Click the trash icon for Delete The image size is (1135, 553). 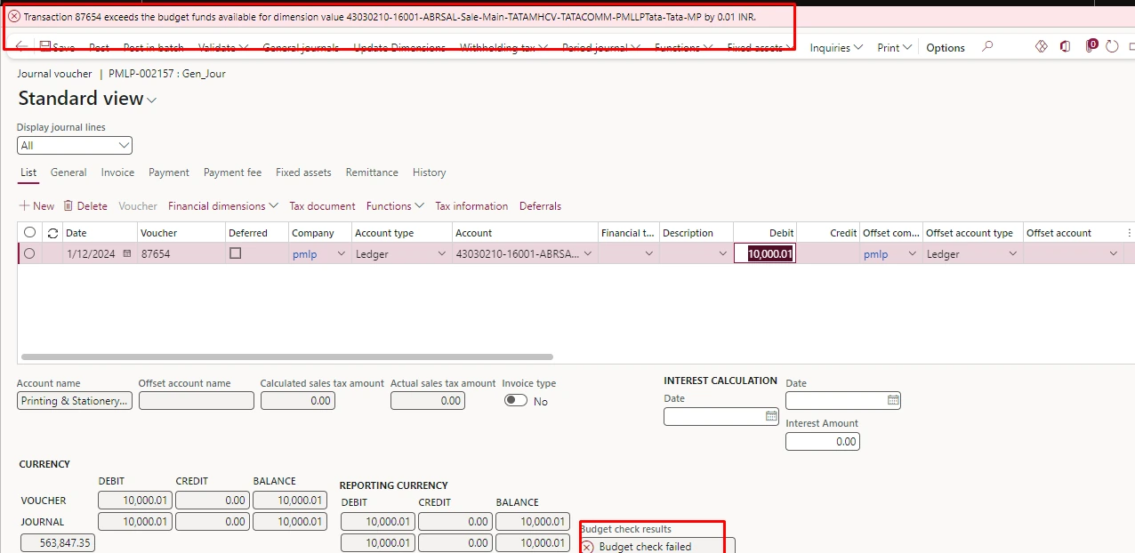pyautogui.click(x=68, y=205)
